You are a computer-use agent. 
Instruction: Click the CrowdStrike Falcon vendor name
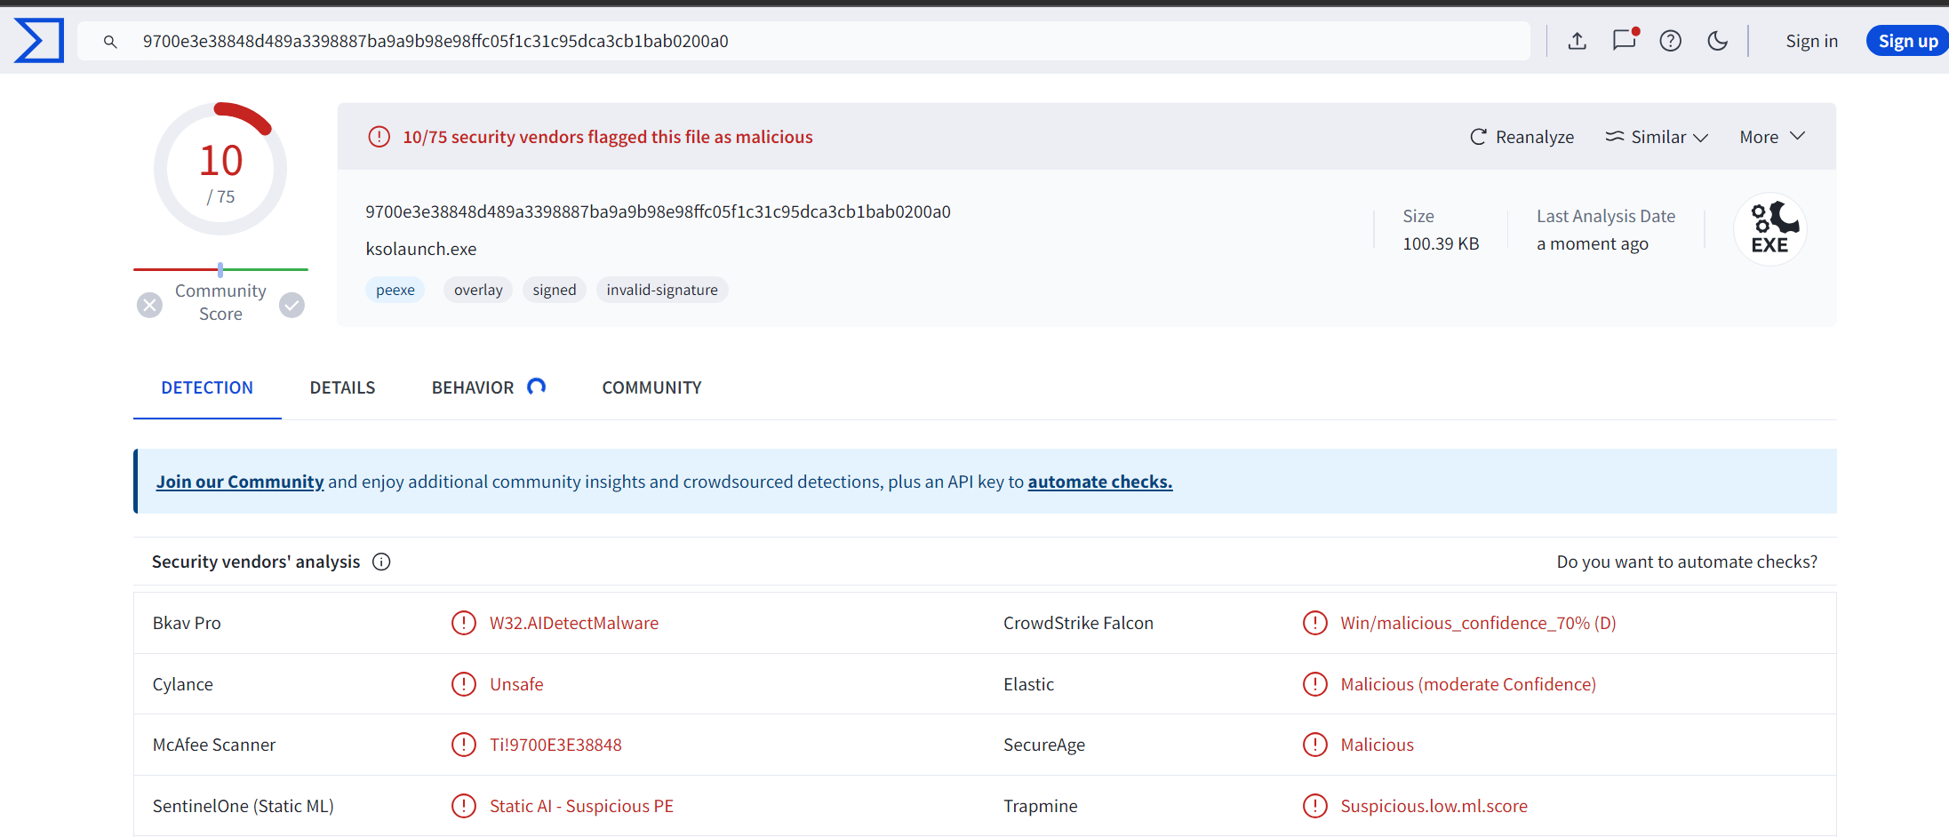click(x=1078, y=623)
